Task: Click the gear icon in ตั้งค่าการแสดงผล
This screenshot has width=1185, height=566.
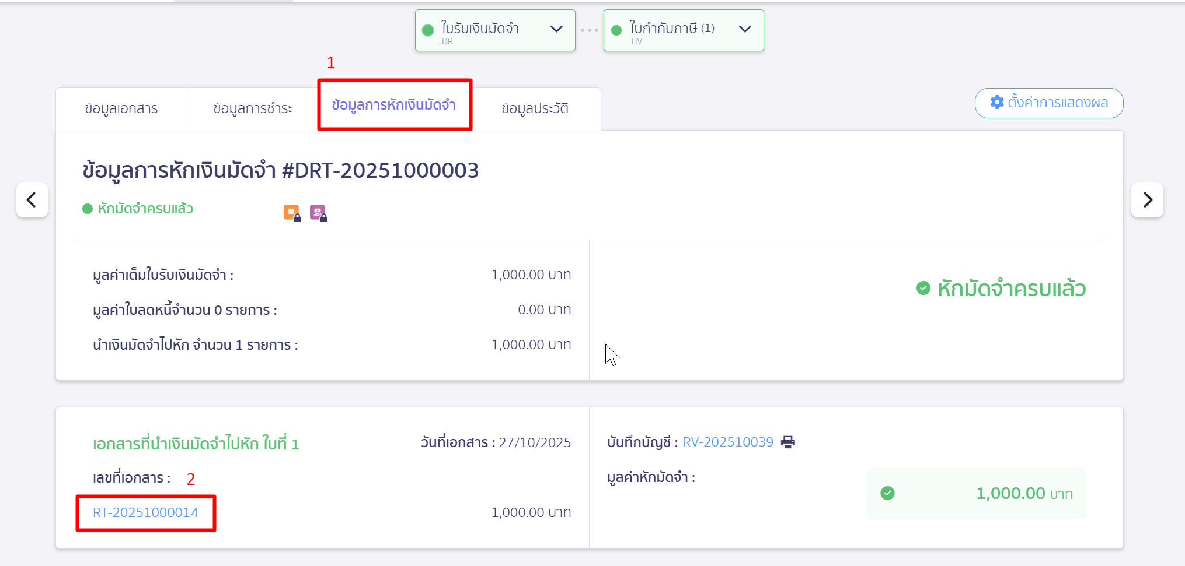Action: [997, 103]
